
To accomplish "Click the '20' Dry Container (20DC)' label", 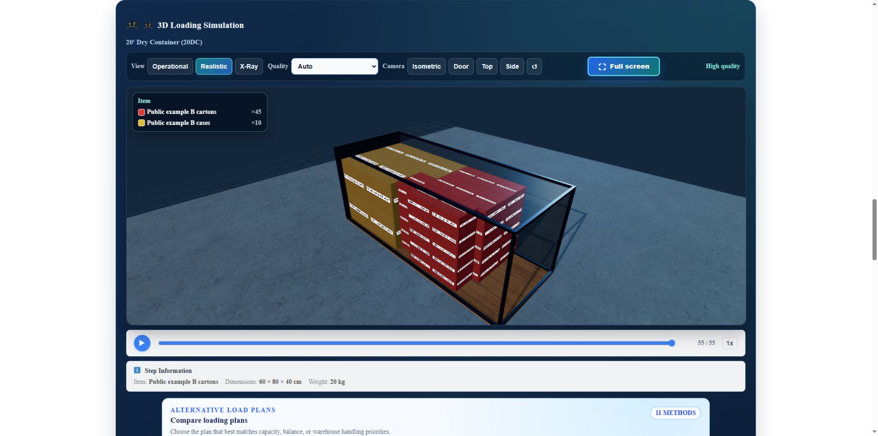I will [164, 42].
